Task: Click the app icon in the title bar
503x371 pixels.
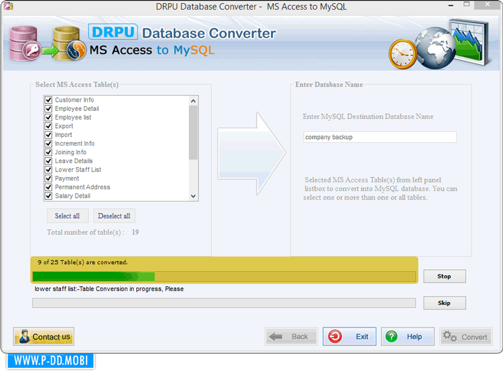Action: [8, 6]
